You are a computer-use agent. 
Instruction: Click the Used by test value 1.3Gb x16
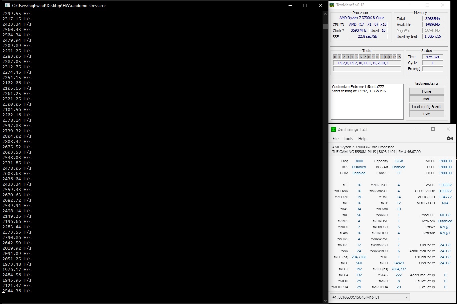click(433, 37)
